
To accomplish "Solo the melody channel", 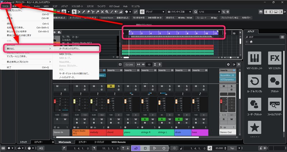I will [102, 86].
